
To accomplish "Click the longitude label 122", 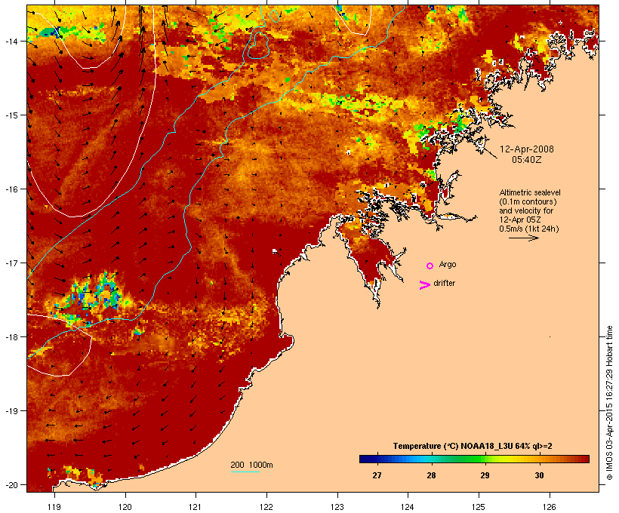I will tap(266, 506).
